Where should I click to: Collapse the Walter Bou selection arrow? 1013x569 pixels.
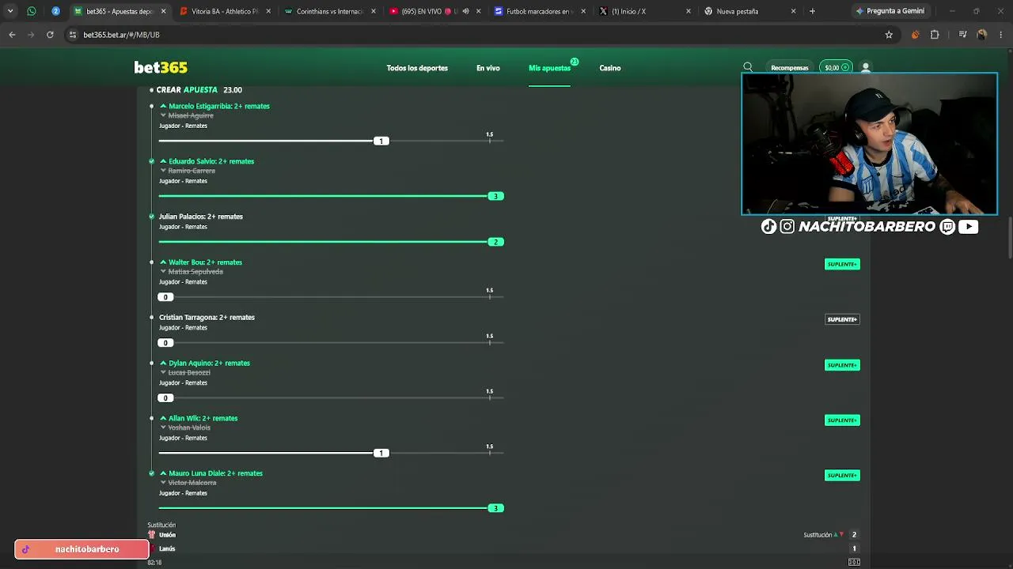click(x=163, y=262)
